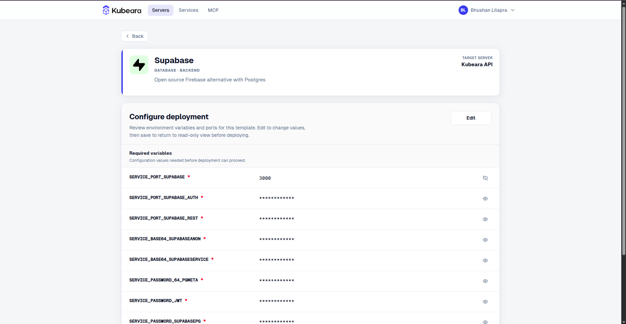The image size is (626, 324).
Task: Click the Supabase lightning bolt icon
Action: 139,65
